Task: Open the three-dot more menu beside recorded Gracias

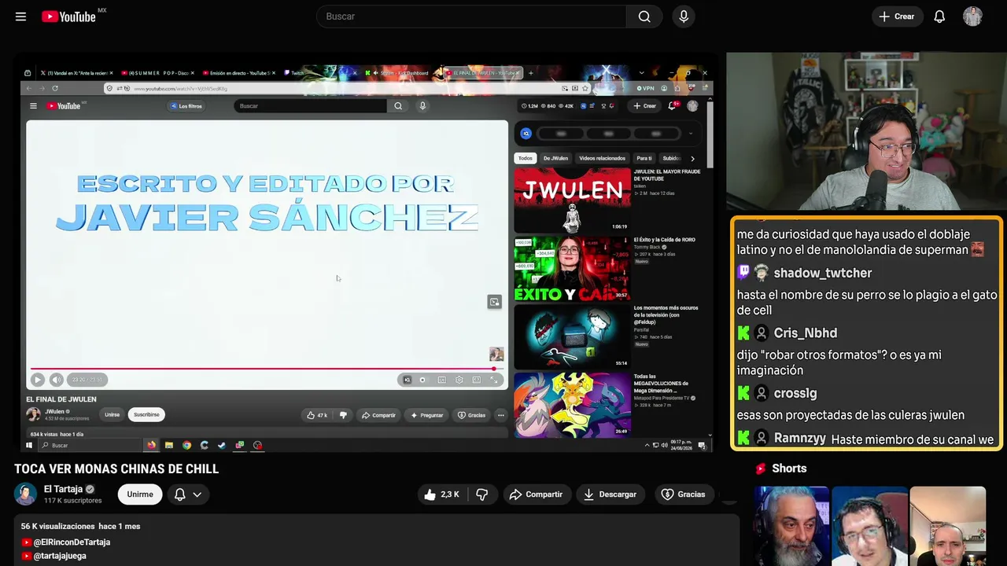Action: [x=500, y=415]
